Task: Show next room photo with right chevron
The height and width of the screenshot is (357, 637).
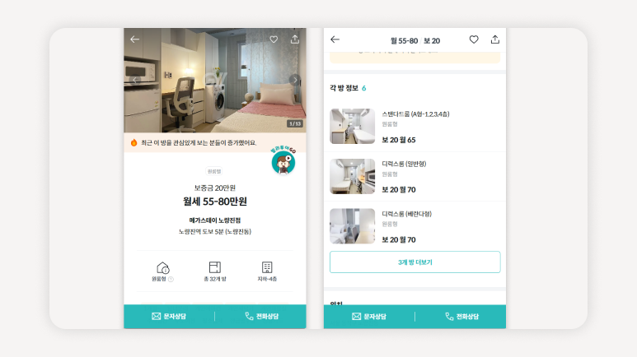Action: (x=295, y=80)
